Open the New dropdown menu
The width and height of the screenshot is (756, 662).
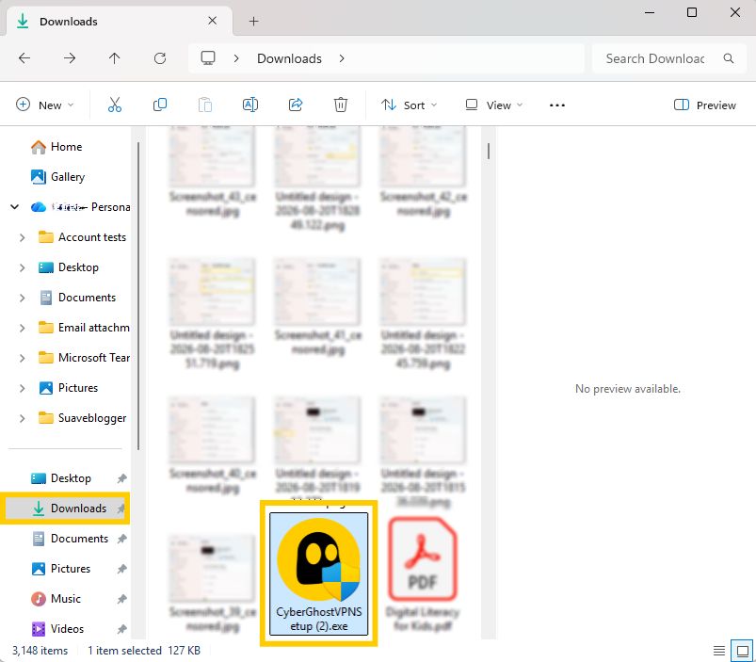45,105
